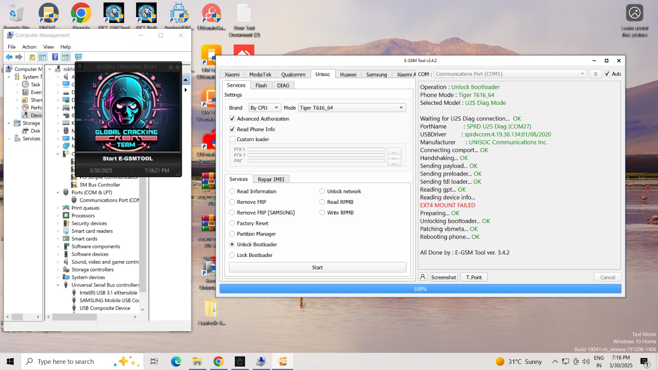The height and width of the screenshot is (370, 658).
Task: Open the Flash sub-tab
Action: [261, 86]
